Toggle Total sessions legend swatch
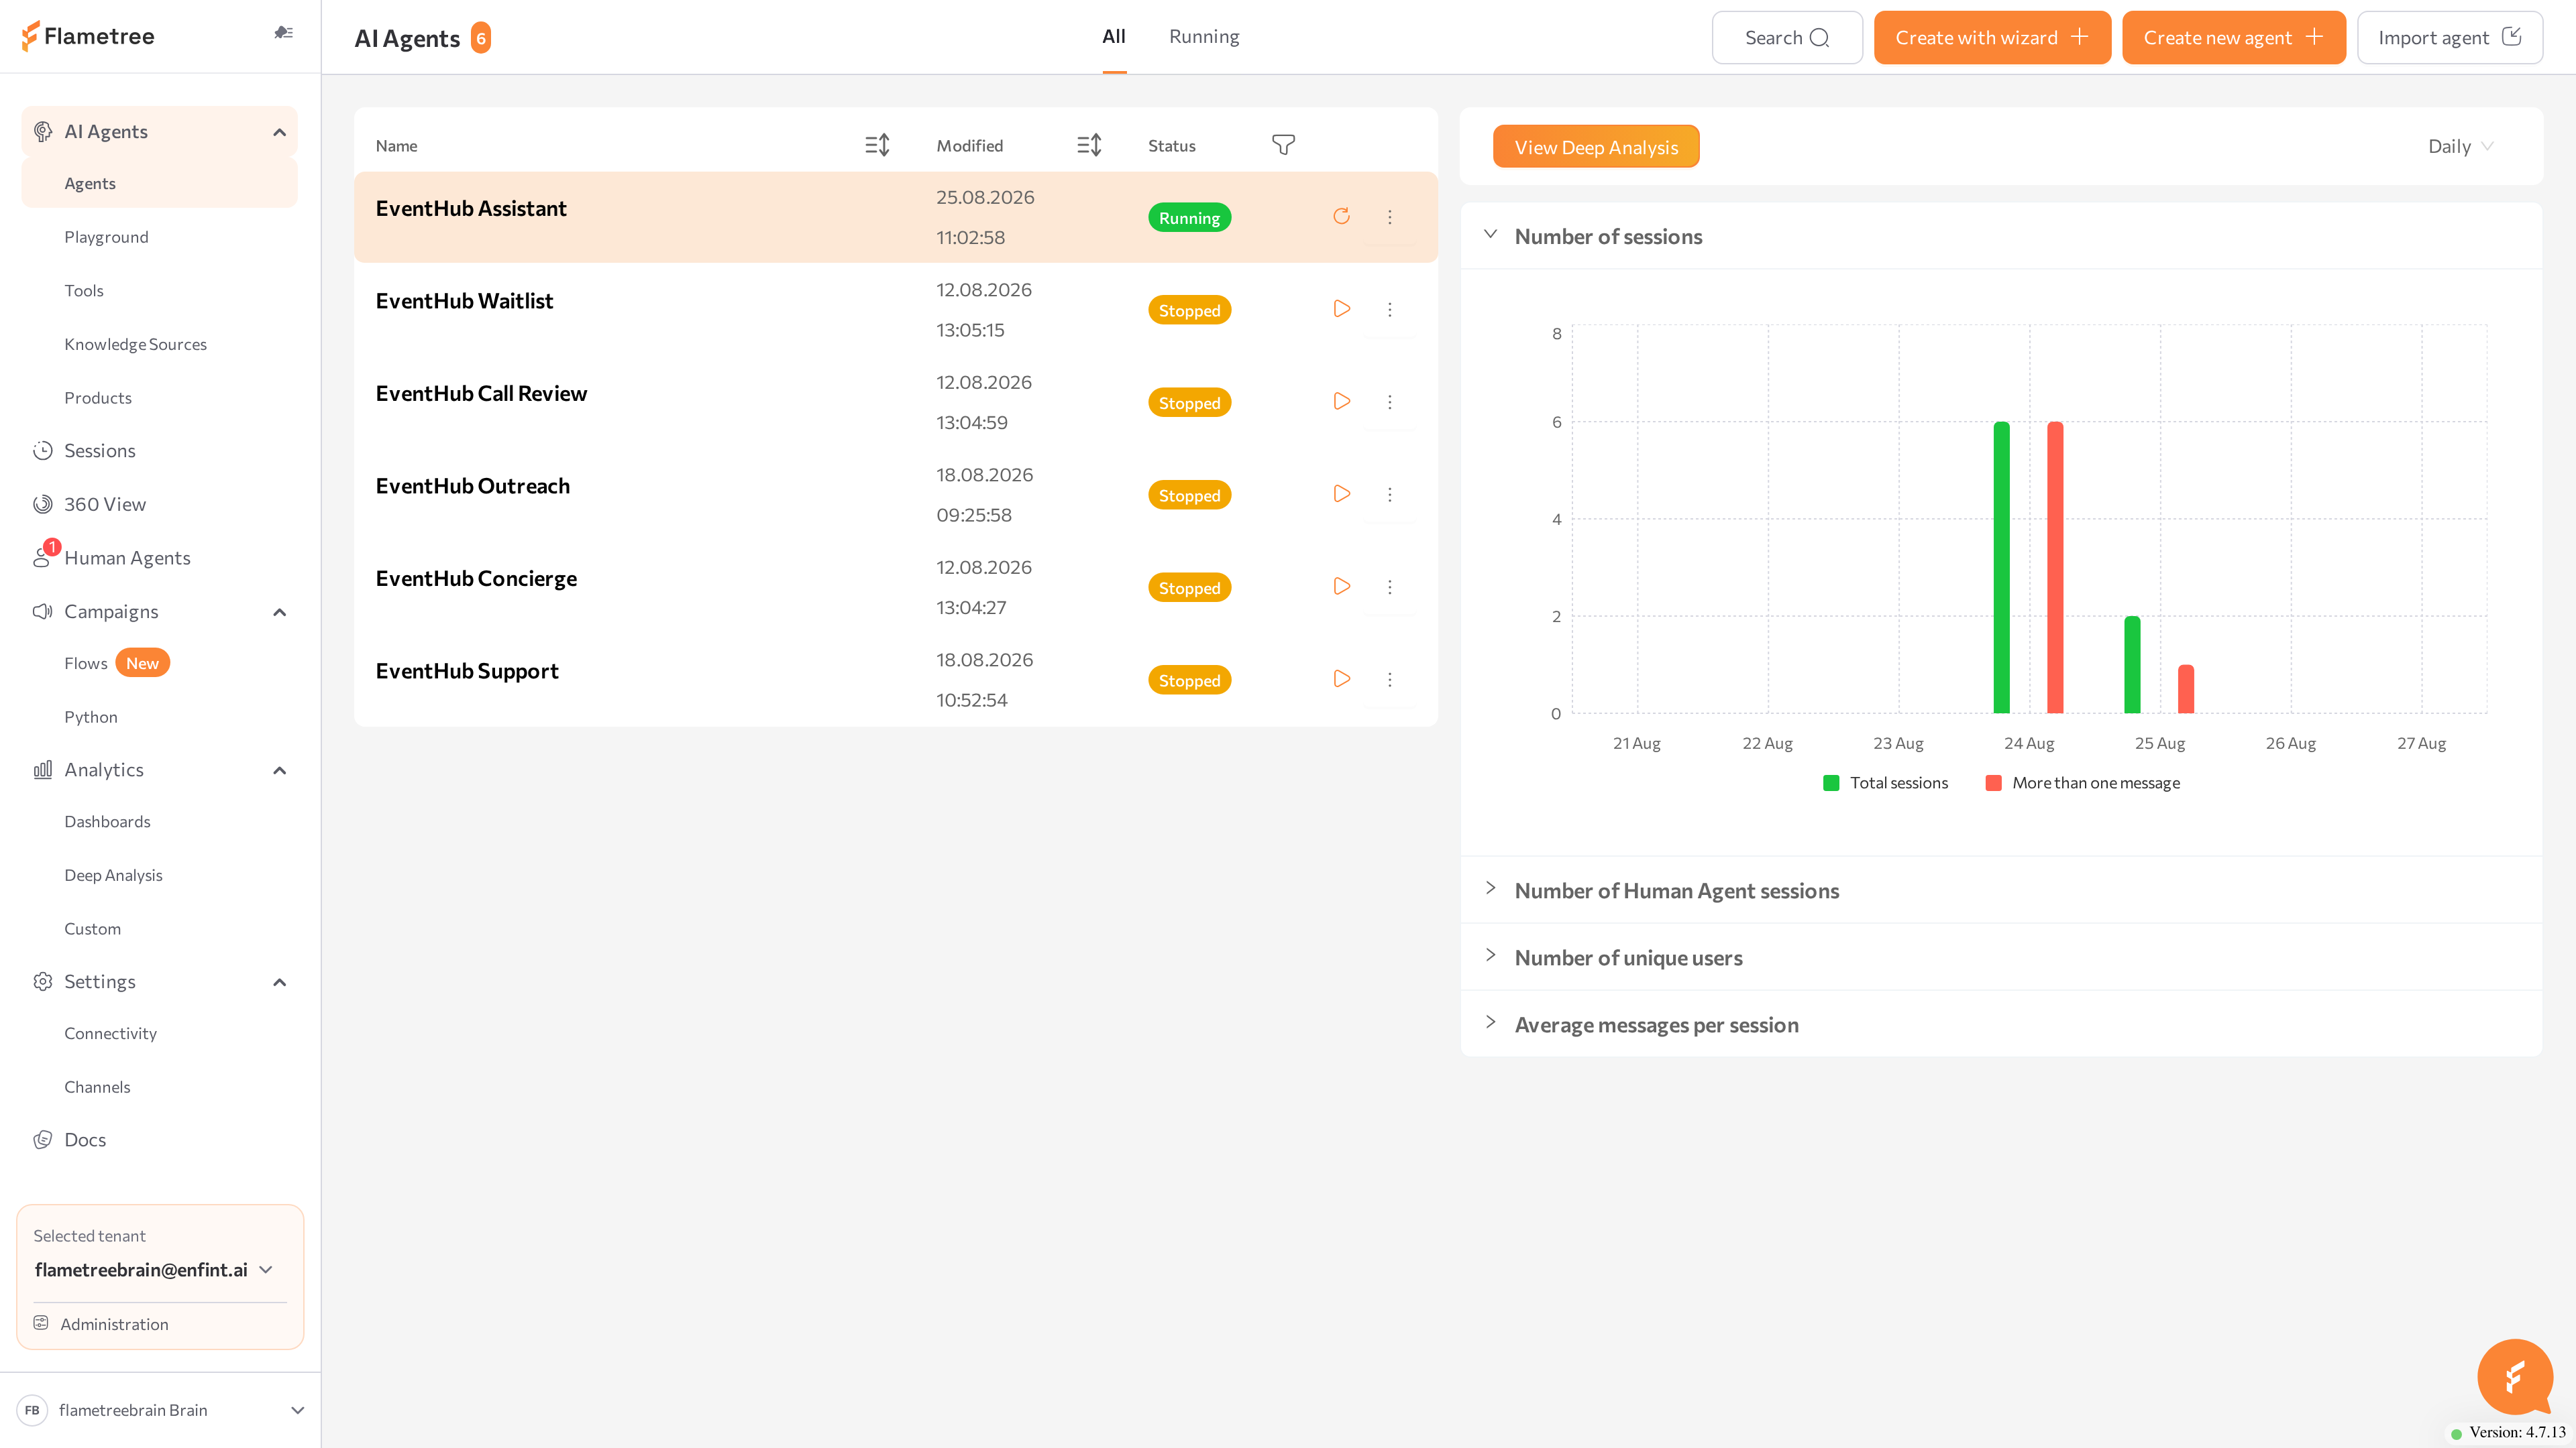 [x=1831, y=784]
